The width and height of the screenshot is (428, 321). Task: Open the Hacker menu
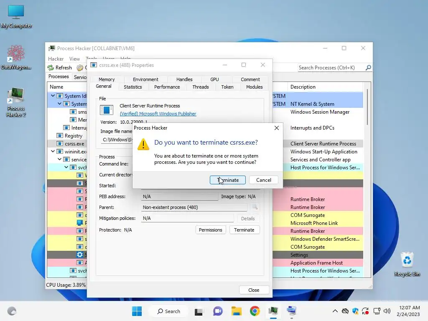pos(56,59)
